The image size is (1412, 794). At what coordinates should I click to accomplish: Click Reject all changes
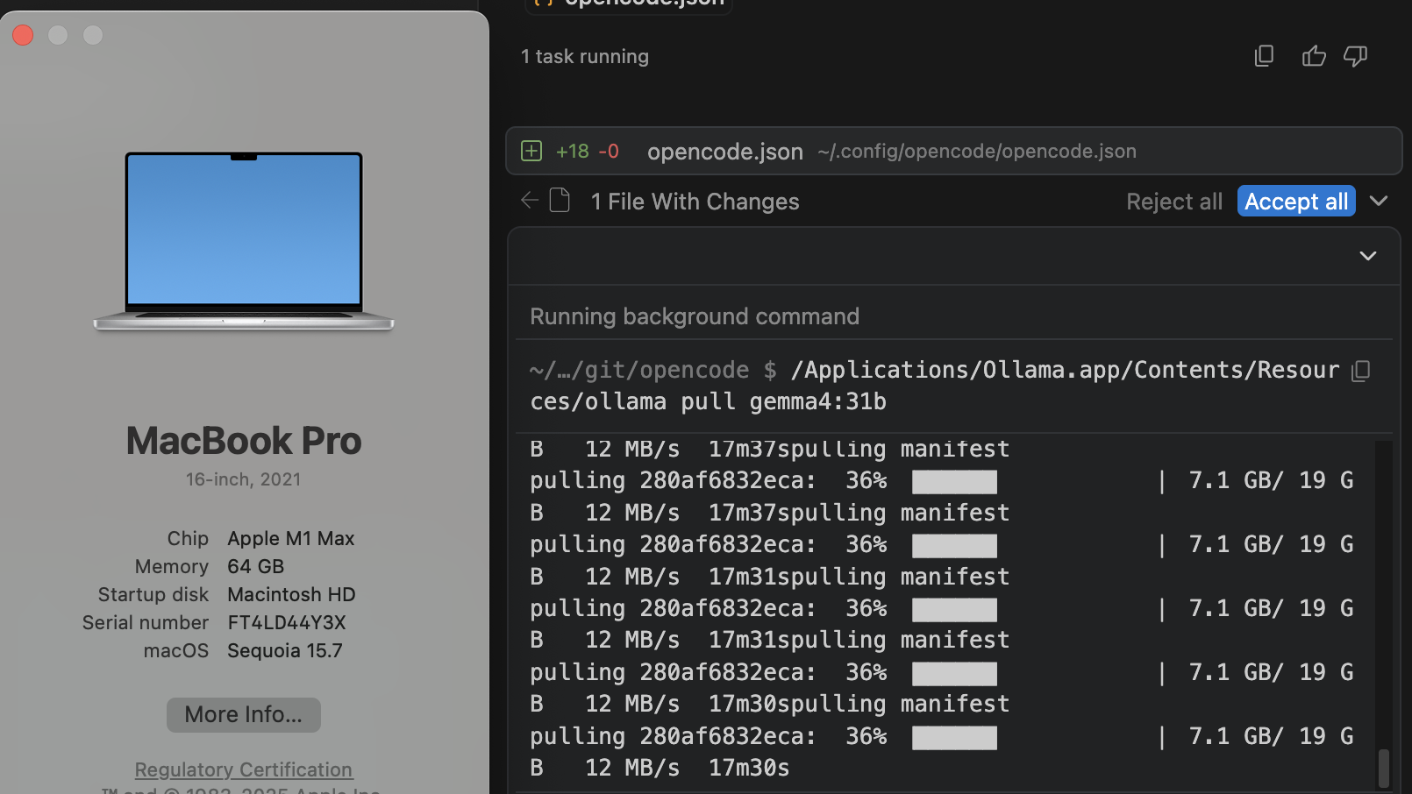click(x=1174, y=202)
